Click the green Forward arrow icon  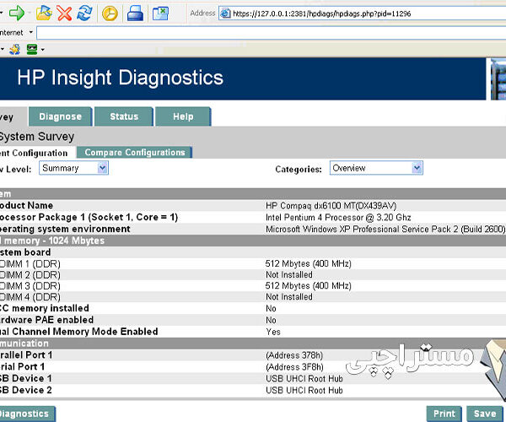coord(17,14)
